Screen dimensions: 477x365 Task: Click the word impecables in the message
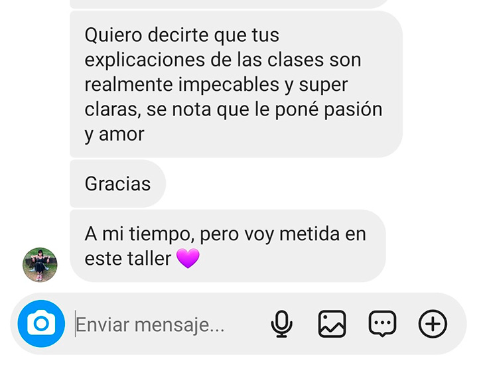[228, 84]
